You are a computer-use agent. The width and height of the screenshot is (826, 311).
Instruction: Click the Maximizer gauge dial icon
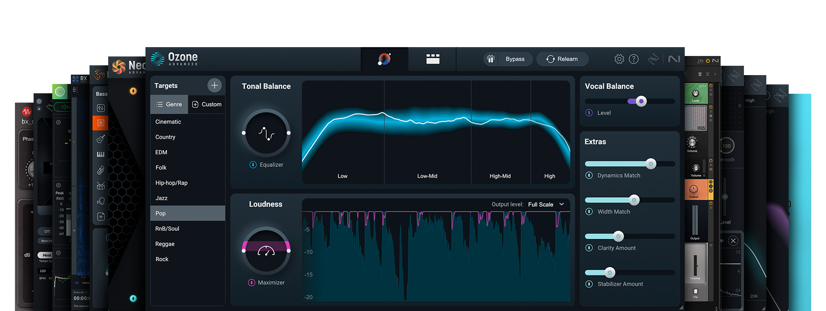(266, 251)
